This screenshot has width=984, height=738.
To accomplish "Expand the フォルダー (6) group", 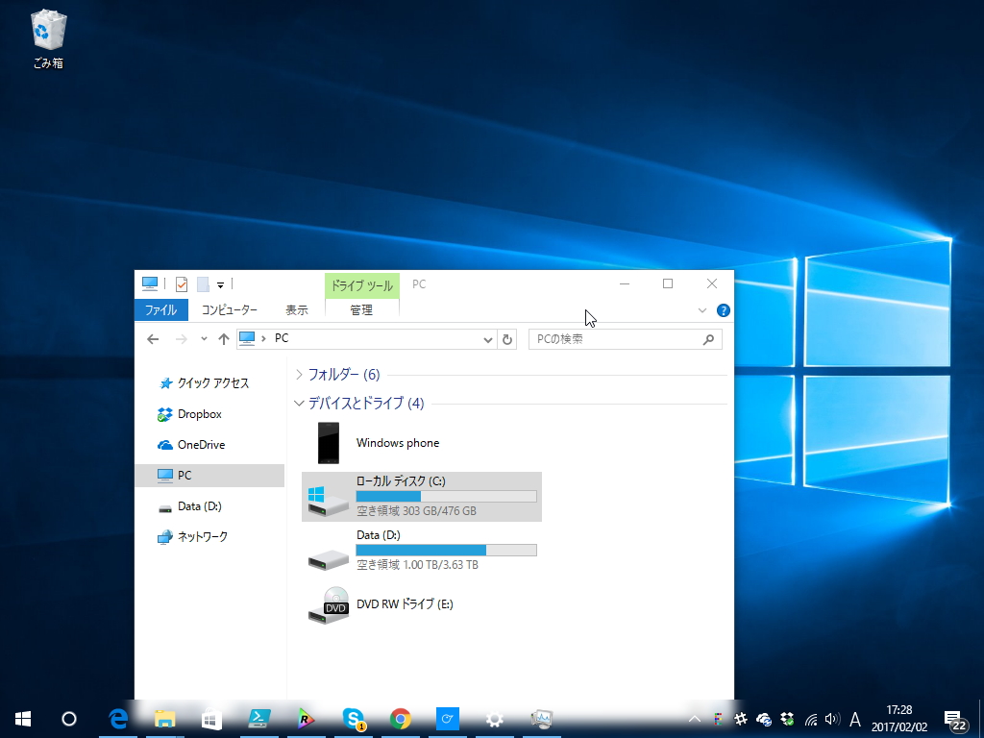I will (x=300, y=375).
